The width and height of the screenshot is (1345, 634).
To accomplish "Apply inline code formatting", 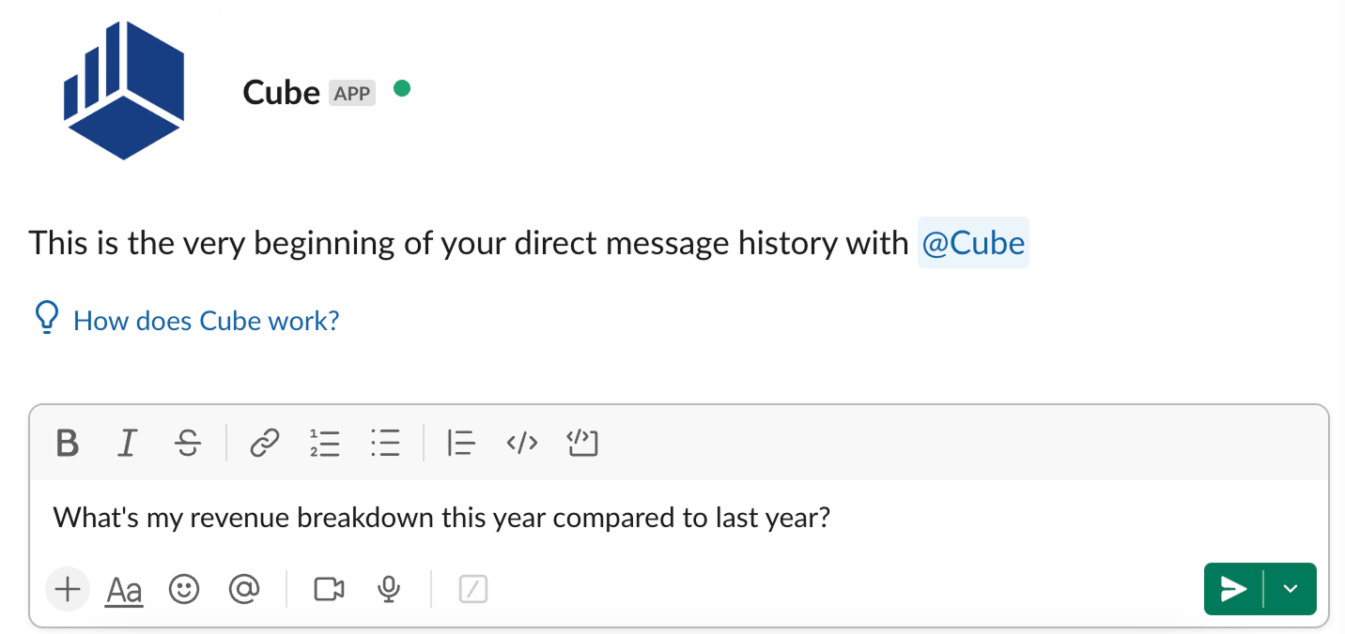I will 522,443.
